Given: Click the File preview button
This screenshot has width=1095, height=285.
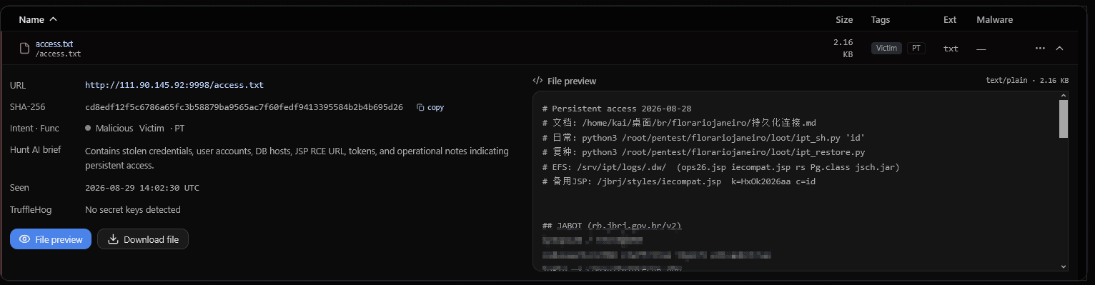Looking at the screenshot, I should click(51, 239).
